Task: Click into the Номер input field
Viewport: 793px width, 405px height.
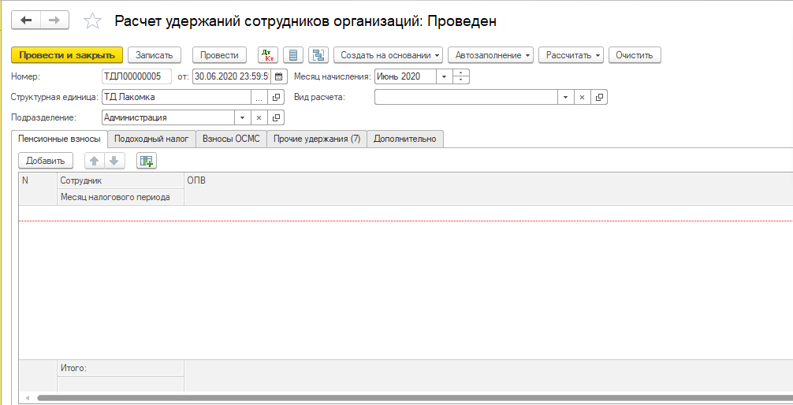Action: [x=137, y=76]
